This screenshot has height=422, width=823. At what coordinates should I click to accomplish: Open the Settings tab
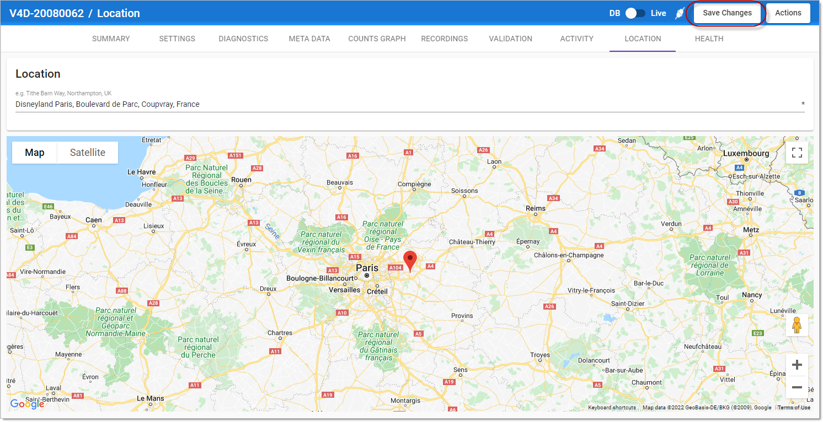(177, 39)
